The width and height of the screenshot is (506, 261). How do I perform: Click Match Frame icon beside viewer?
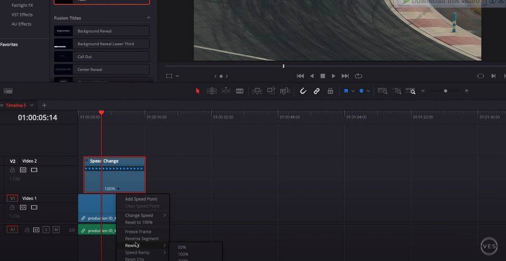(481, 76)
